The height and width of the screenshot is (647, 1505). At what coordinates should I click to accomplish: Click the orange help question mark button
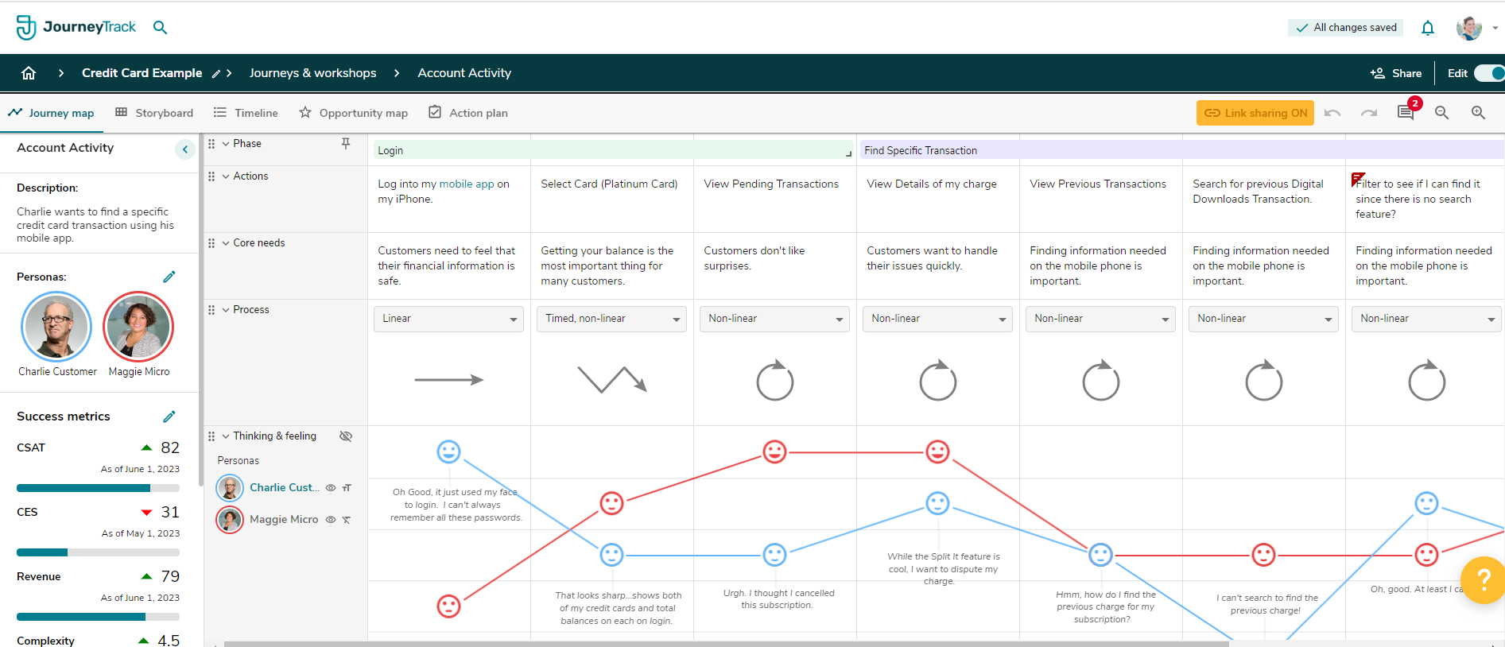(1483, 580)
